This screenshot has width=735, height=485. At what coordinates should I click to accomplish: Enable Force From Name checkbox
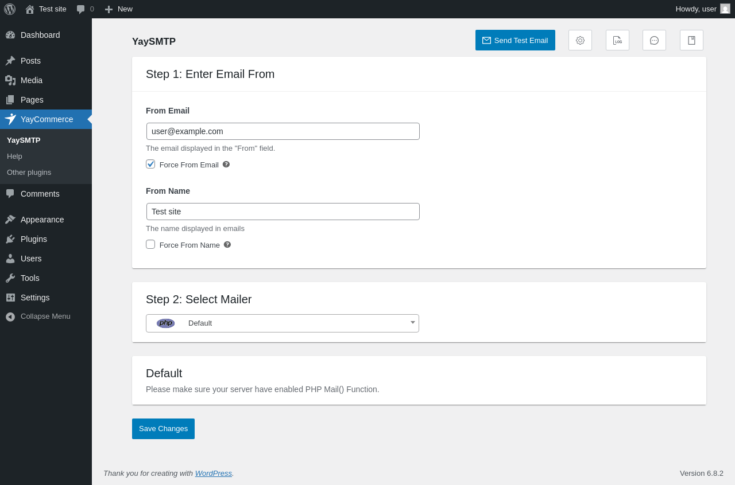pos(150,244)
